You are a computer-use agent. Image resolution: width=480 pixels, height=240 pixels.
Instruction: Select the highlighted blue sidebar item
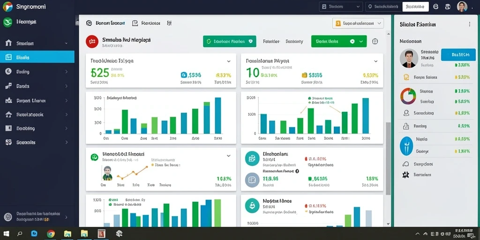[37, 57]
